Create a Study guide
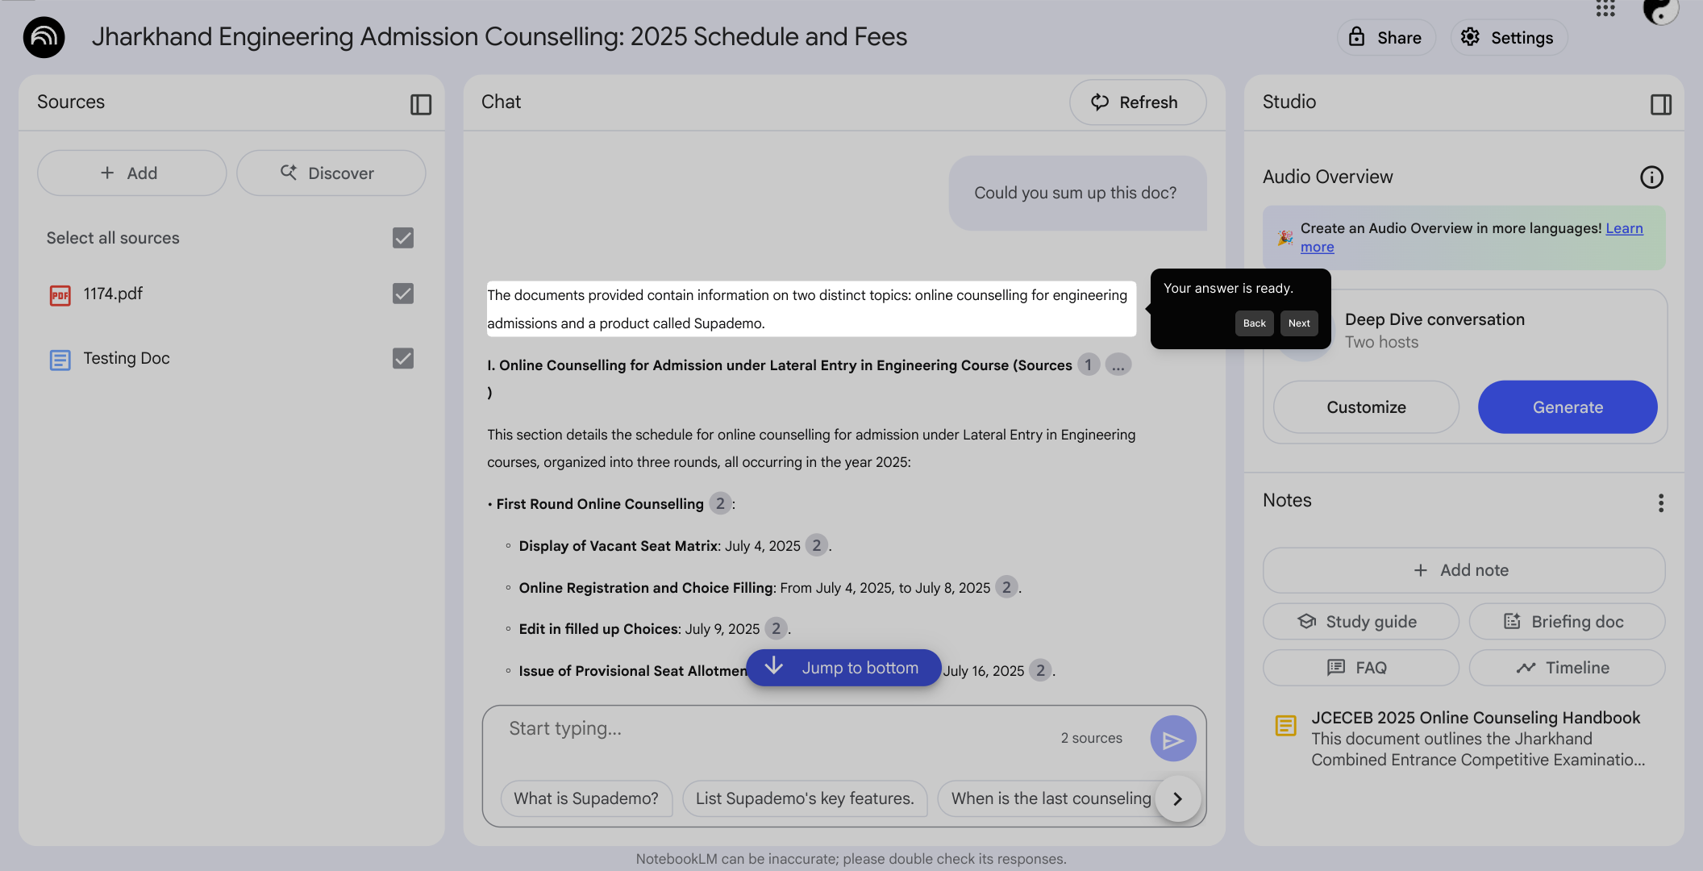This screenshot has width=1703, height=871. point(1360,622)
